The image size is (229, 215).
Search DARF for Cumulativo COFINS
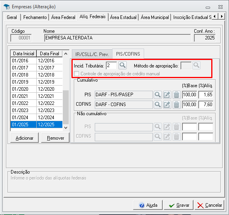point(158,105)
